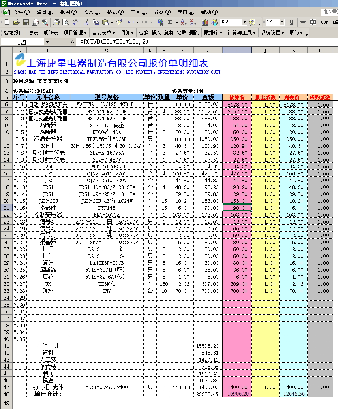Click the cell reading 单台合计:
The width and height of the screenshot is (338, 409).
pyautogui.click(x=48, y=394)
